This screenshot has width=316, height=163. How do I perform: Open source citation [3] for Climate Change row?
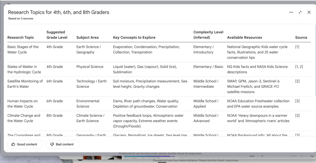coord(298,116)
